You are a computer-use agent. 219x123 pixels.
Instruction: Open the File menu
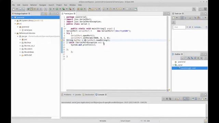(13, 5)
